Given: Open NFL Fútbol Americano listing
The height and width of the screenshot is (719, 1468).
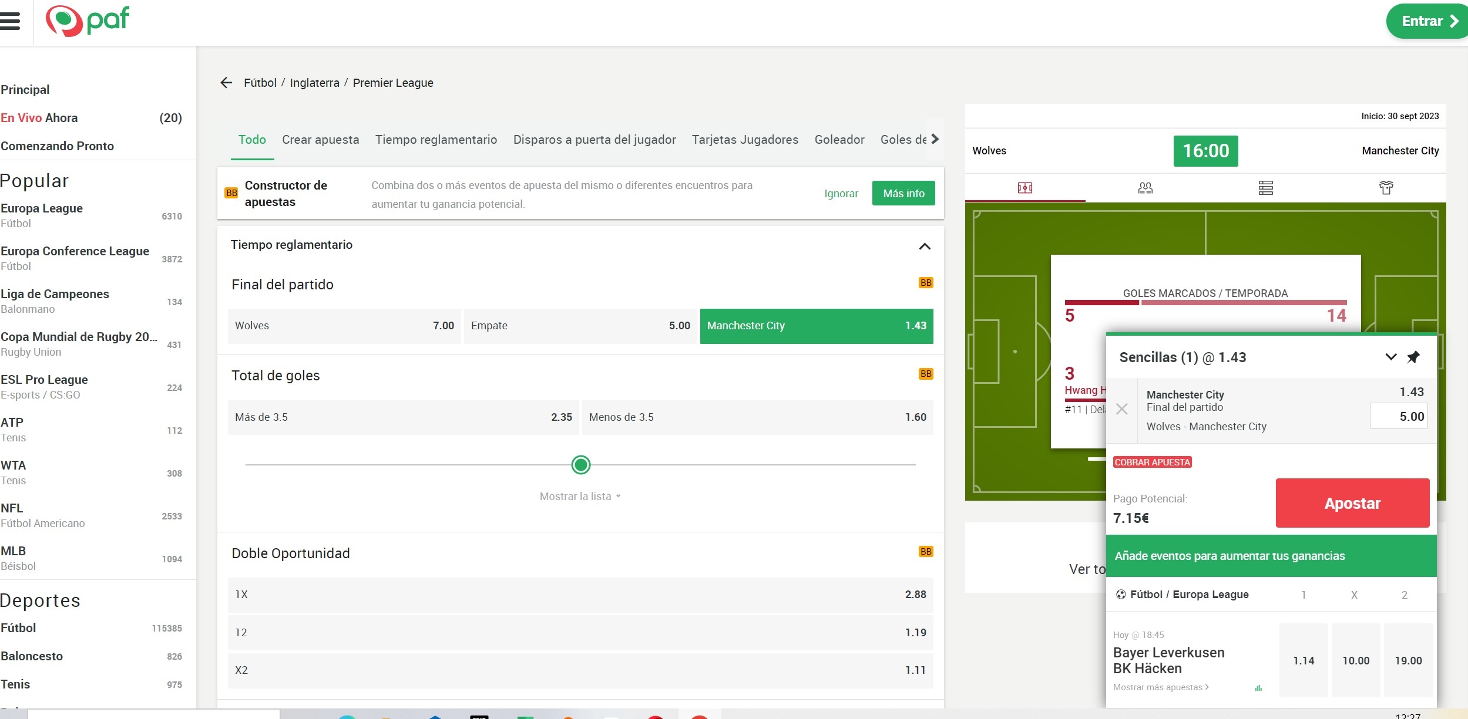Looking at the screenshot, I should click(91, 515).
